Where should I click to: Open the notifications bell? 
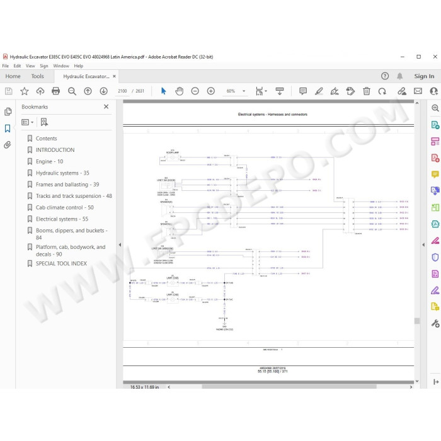[399, 76]
